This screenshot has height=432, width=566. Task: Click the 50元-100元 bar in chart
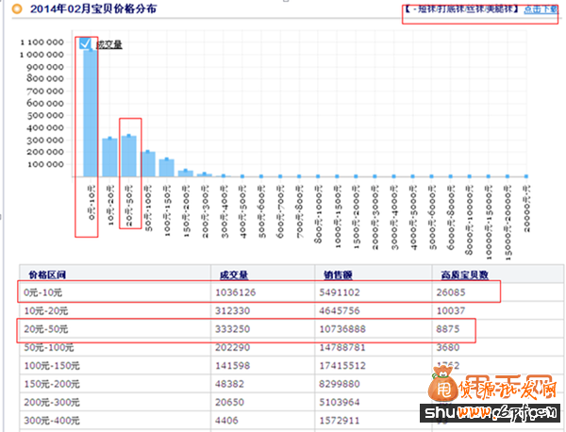(148, 163)
